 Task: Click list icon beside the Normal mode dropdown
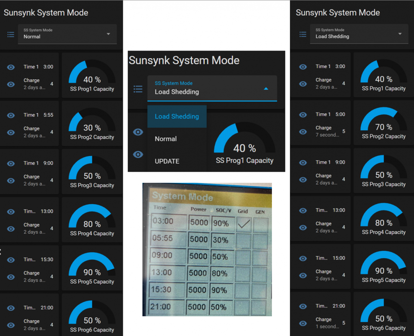pos(11,34)
